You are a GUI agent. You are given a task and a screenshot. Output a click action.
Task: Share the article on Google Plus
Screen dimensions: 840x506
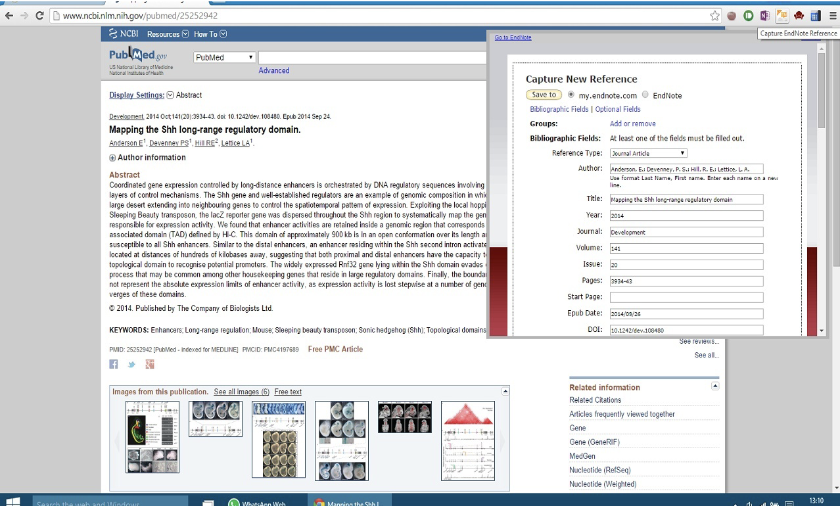coord(149,364)
